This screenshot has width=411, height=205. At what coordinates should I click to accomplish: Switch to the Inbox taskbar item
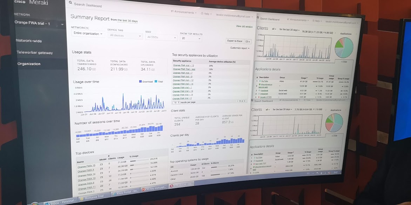click(x=61, y=202)
